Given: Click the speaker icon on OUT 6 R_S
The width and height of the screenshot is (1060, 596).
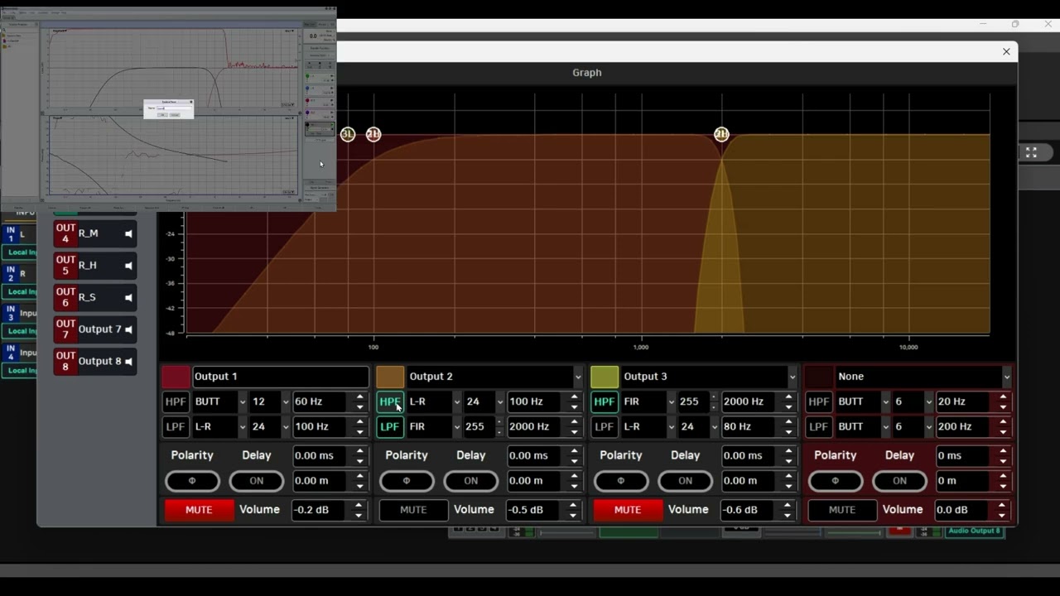Looking at the screenshot, I should point(128,298).
